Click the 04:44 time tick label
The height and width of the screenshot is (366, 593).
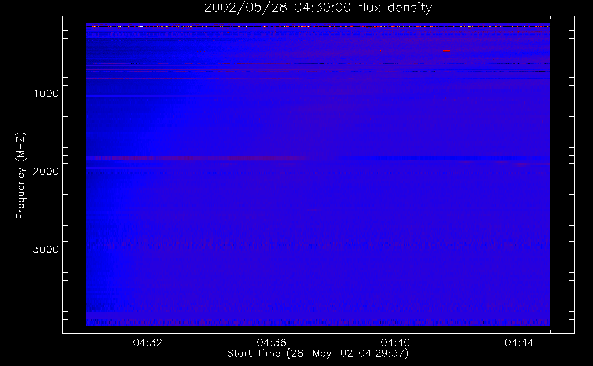pos(519,343)
